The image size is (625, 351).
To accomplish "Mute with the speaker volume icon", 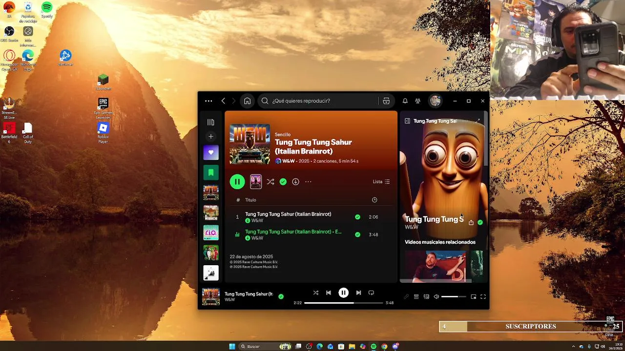I will (x=437, y=297).
